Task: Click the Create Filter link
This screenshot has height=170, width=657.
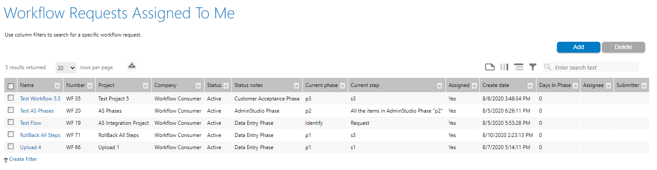Action: [x=23, y=159]
